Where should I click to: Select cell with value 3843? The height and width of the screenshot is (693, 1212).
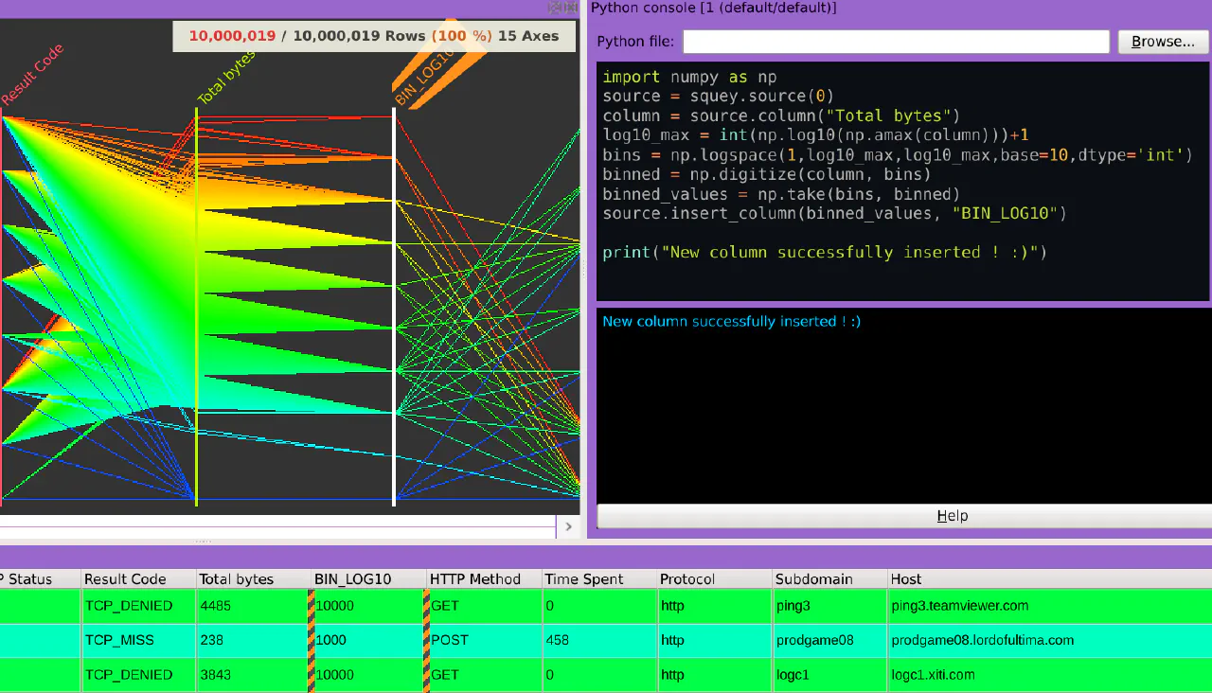point(254,675)
